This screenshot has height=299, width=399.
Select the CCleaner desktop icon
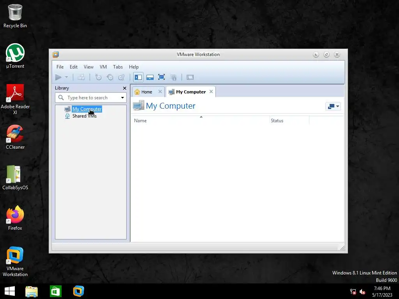click(15, 137)
